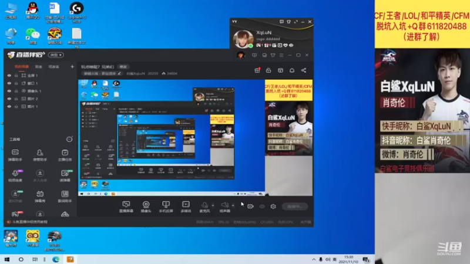
Task: Hide the 图片 2 source
Action: point(9,99)
